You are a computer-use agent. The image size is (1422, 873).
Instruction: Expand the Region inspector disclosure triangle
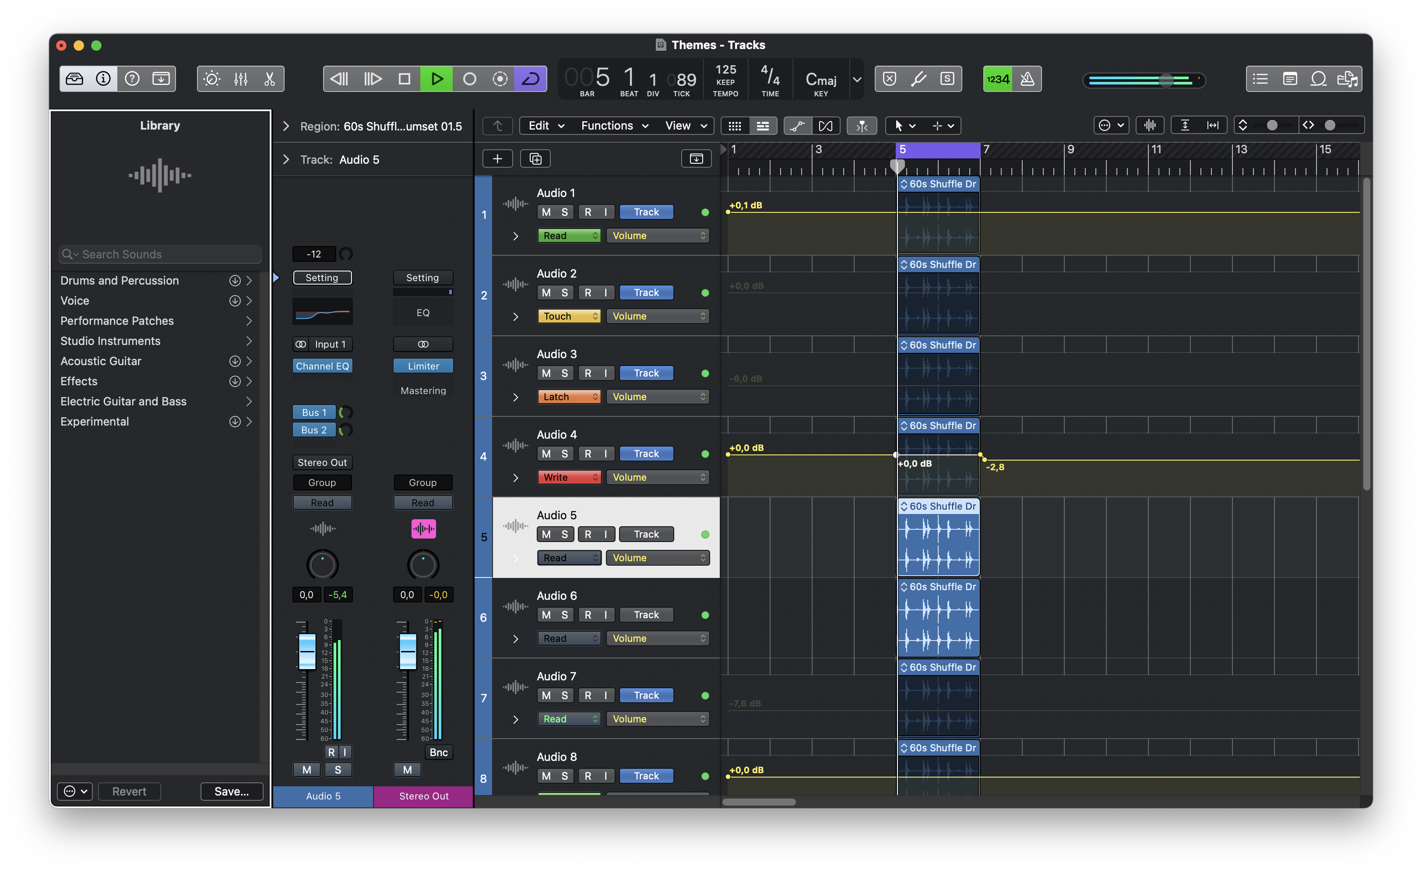coord(286,127)
